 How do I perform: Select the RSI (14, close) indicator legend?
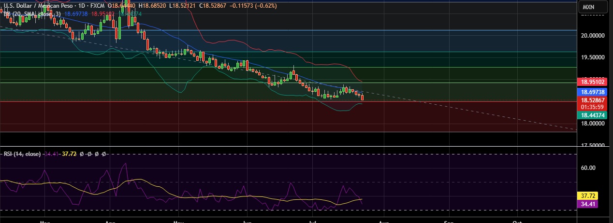click(22, 154)
